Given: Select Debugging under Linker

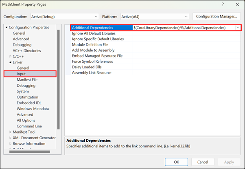Looking at the screenshot, I should [x=26, y=86].
